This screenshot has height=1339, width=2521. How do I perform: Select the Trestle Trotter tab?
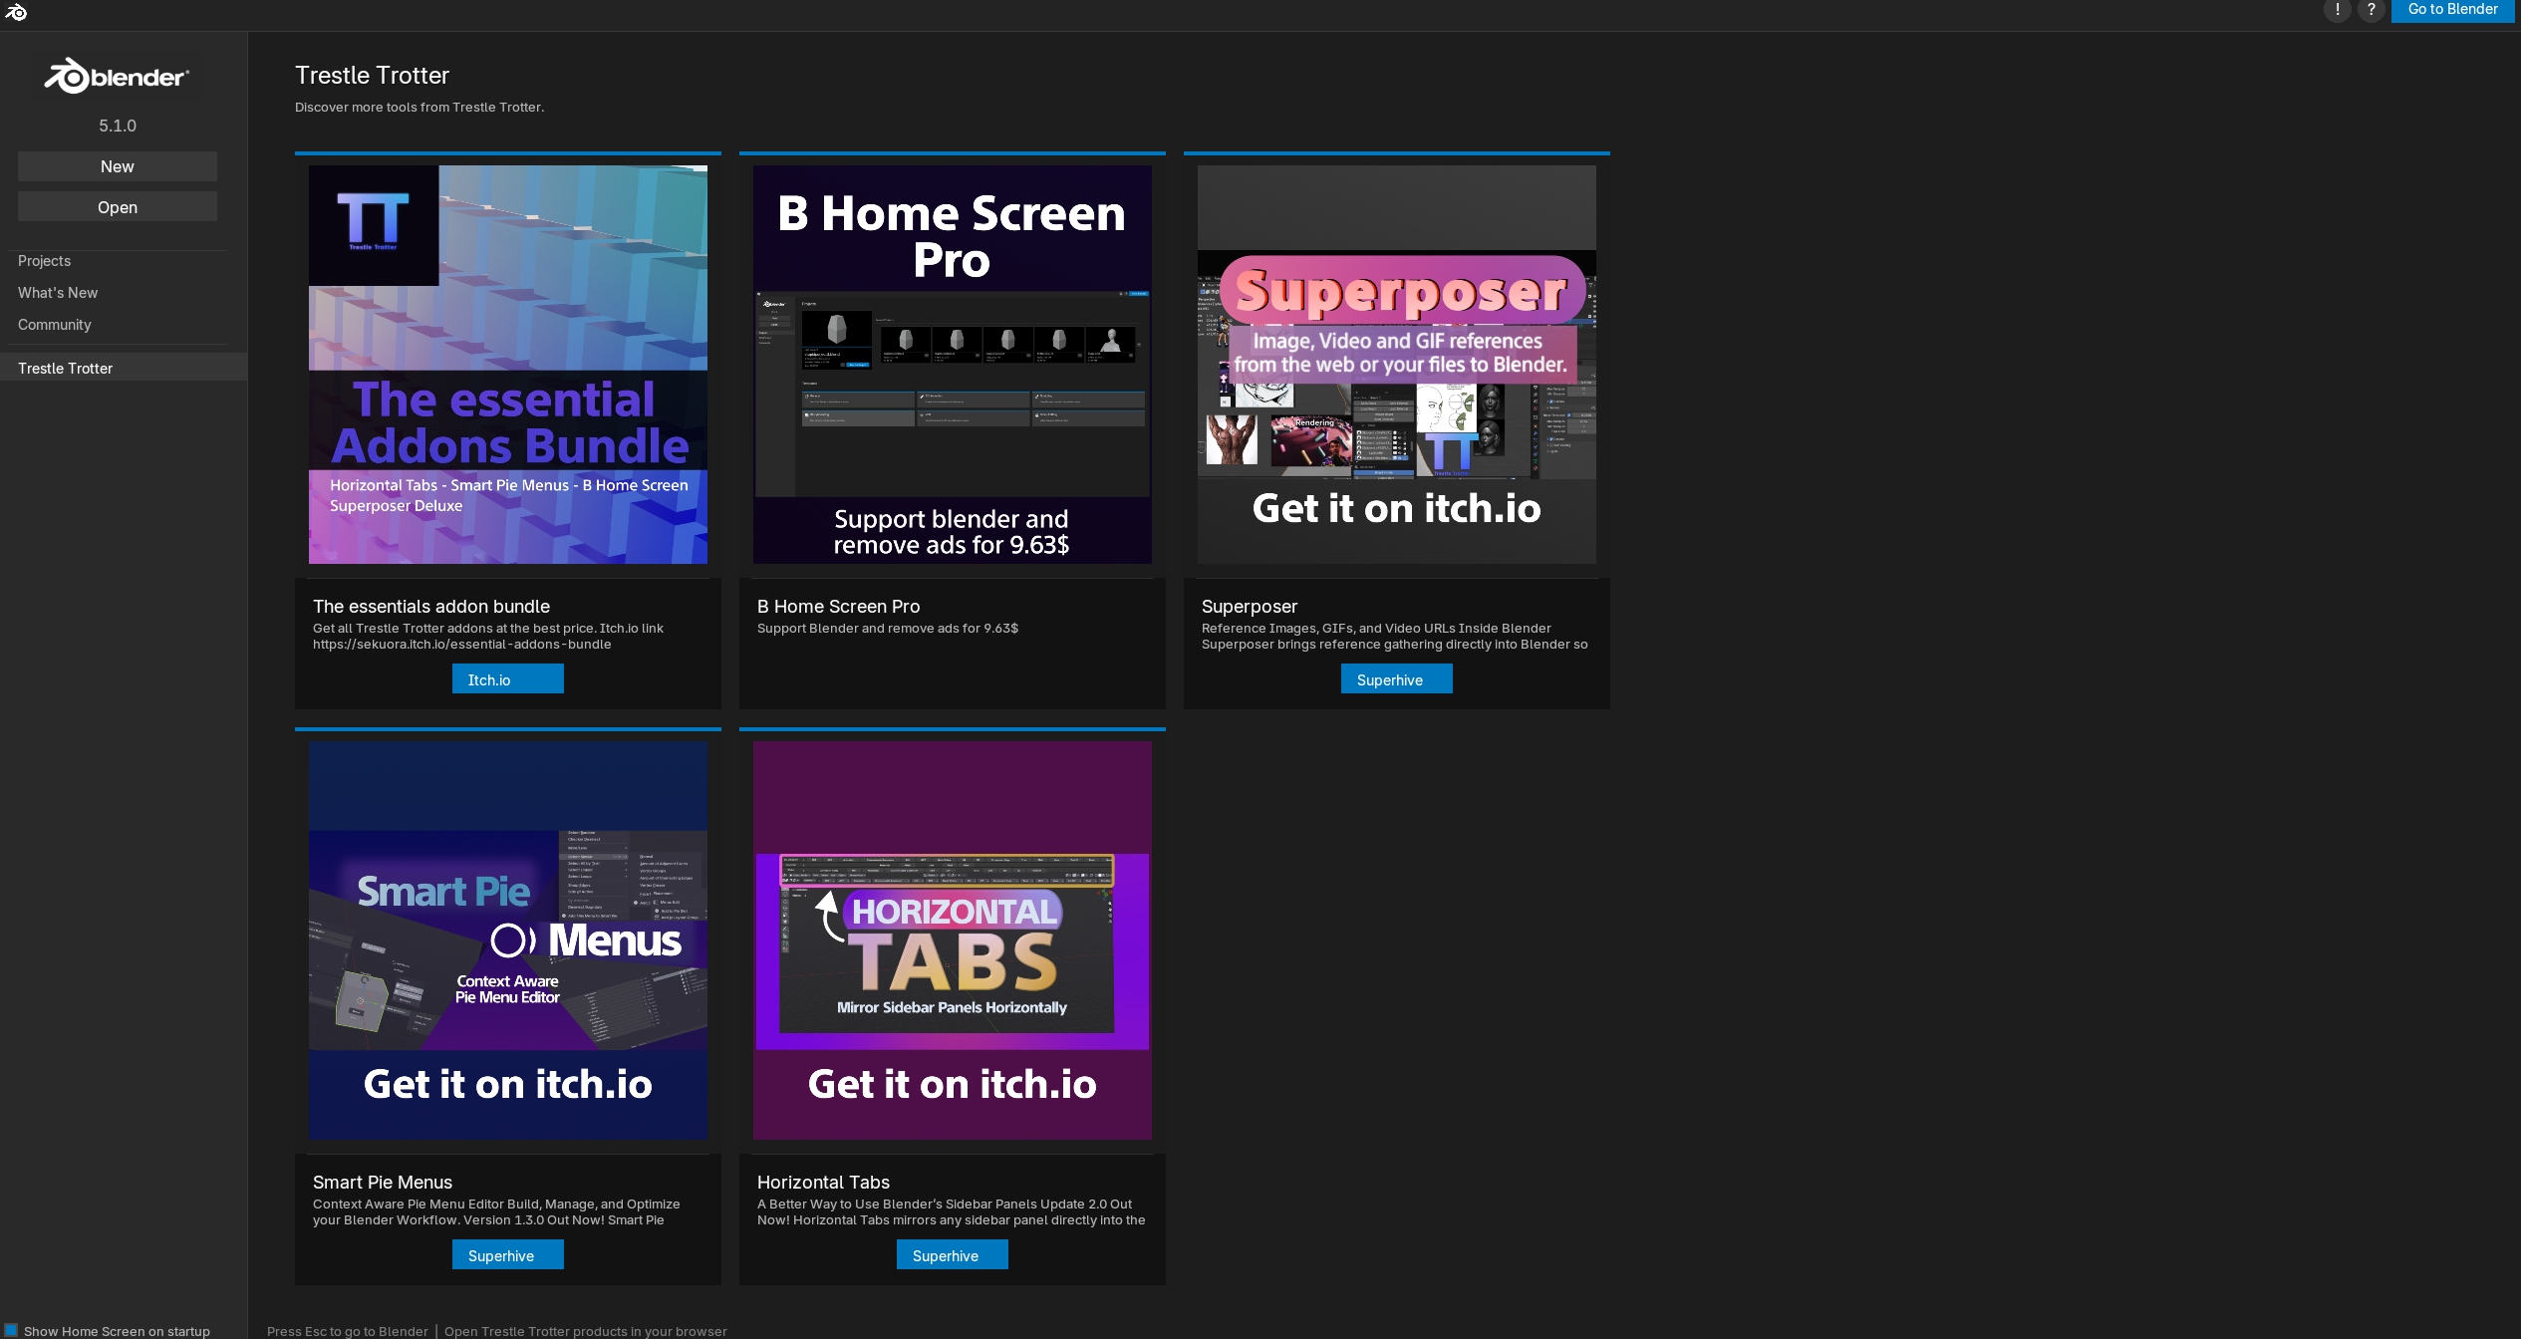coord(65,368)
